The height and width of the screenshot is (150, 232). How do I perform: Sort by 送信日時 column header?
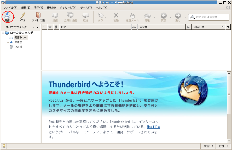(208, 27)
